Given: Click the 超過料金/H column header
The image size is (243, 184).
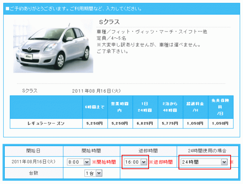Looking at the screenshot, I should [196, 107].
